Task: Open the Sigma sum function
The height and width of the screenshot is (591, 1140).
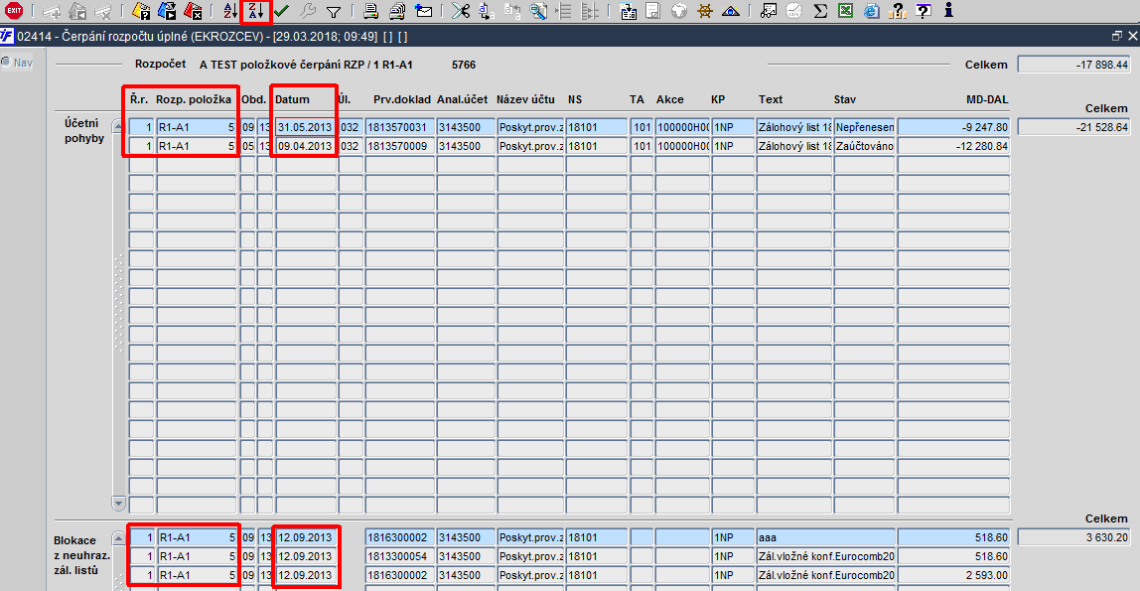Action: (x=820, y=11)
